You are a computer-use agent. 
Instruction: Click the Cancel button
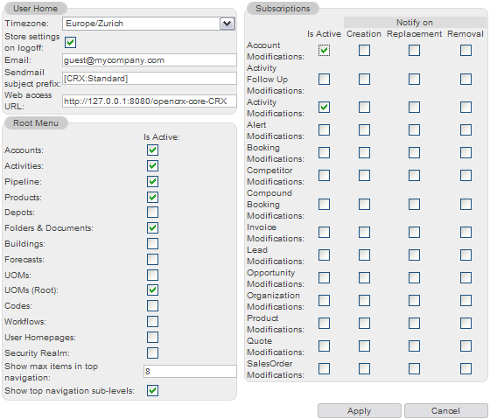445,410
